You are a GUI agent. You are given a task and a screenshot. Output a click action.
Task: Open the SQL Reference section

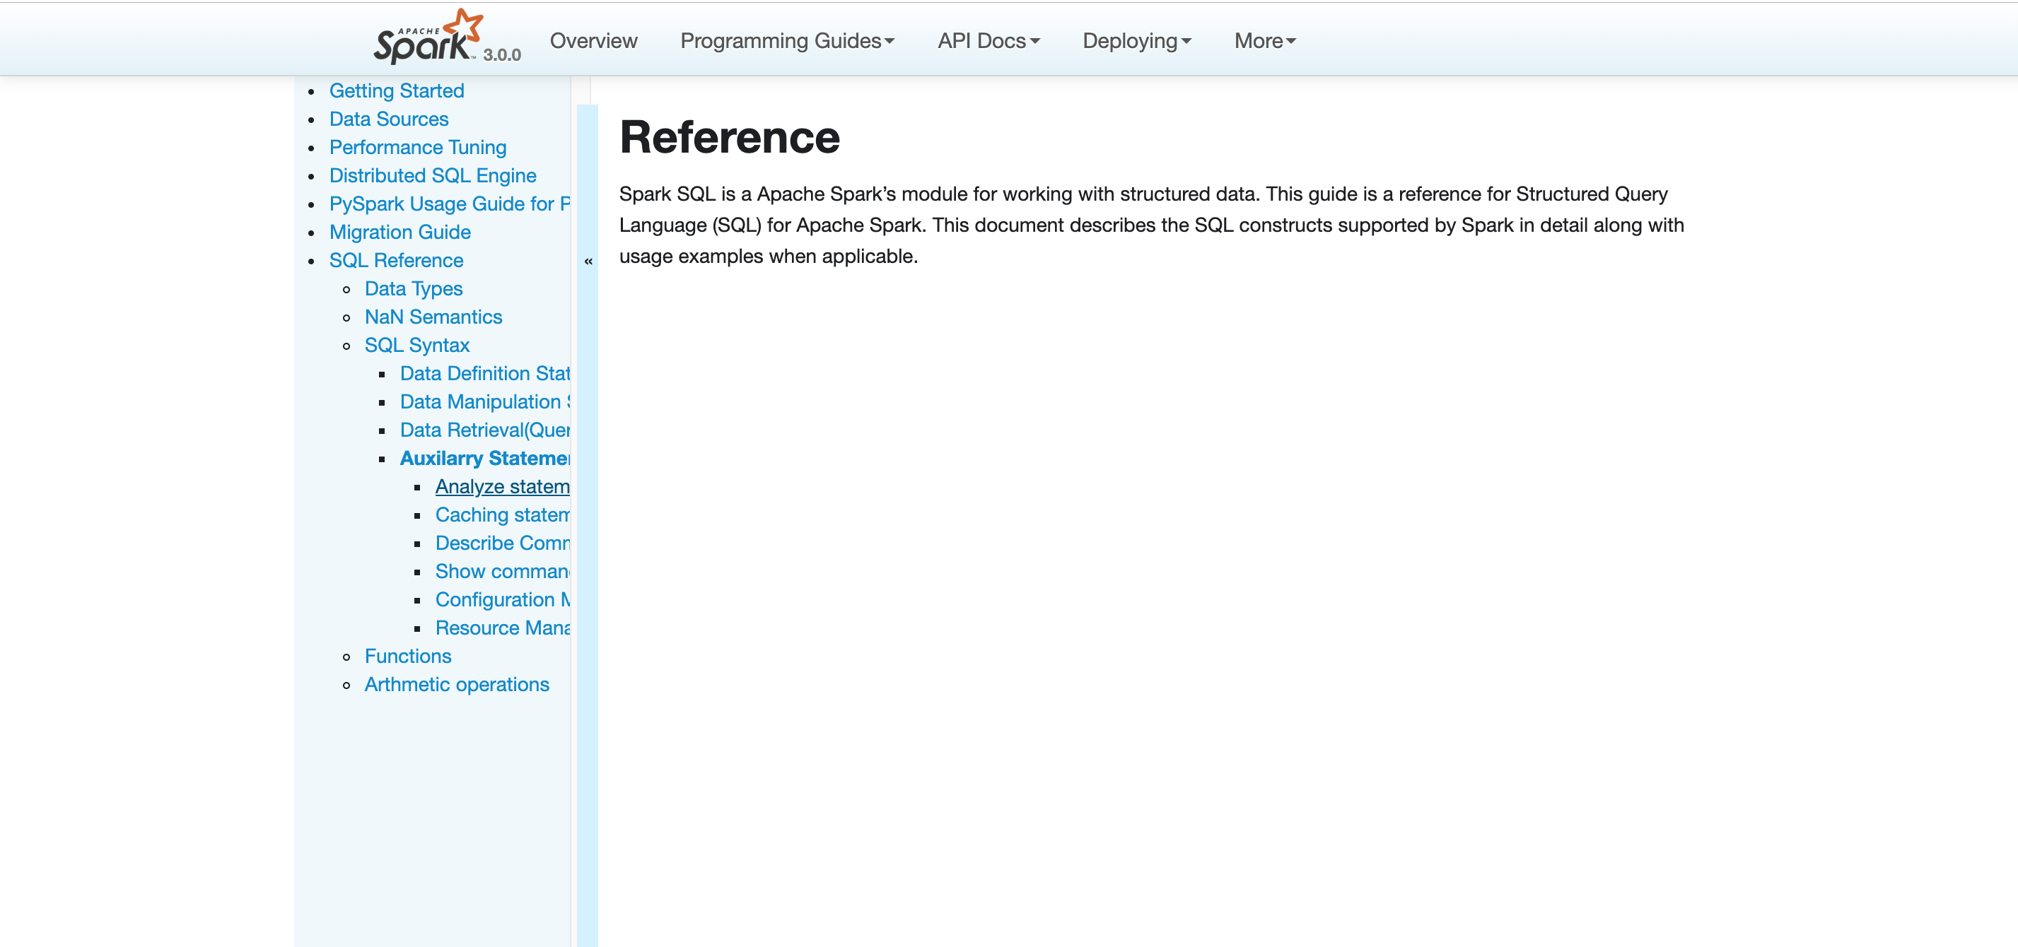pyautogui.click(x=395, y=260)
